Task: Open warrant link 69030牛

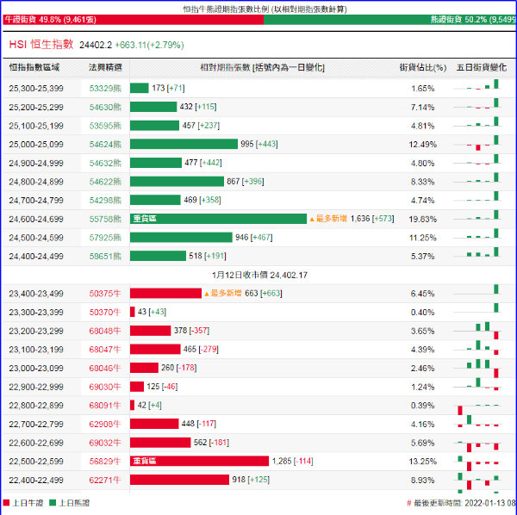Action: (x=105, y=387)
